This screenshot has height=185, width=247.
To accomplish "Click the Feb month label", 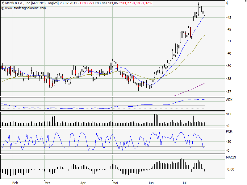I will coord(15,183).
